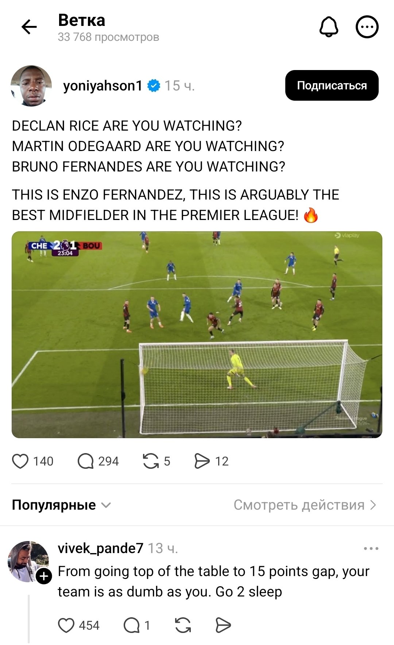This screenshot has width=394, height=645.
Task: View yoniyahson1's profile picture
Action: [31, 86]
